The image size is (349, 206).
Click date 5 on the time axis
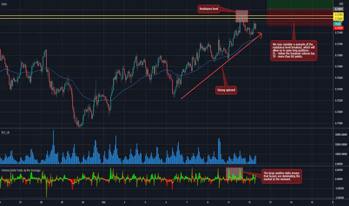pos(145,202)
